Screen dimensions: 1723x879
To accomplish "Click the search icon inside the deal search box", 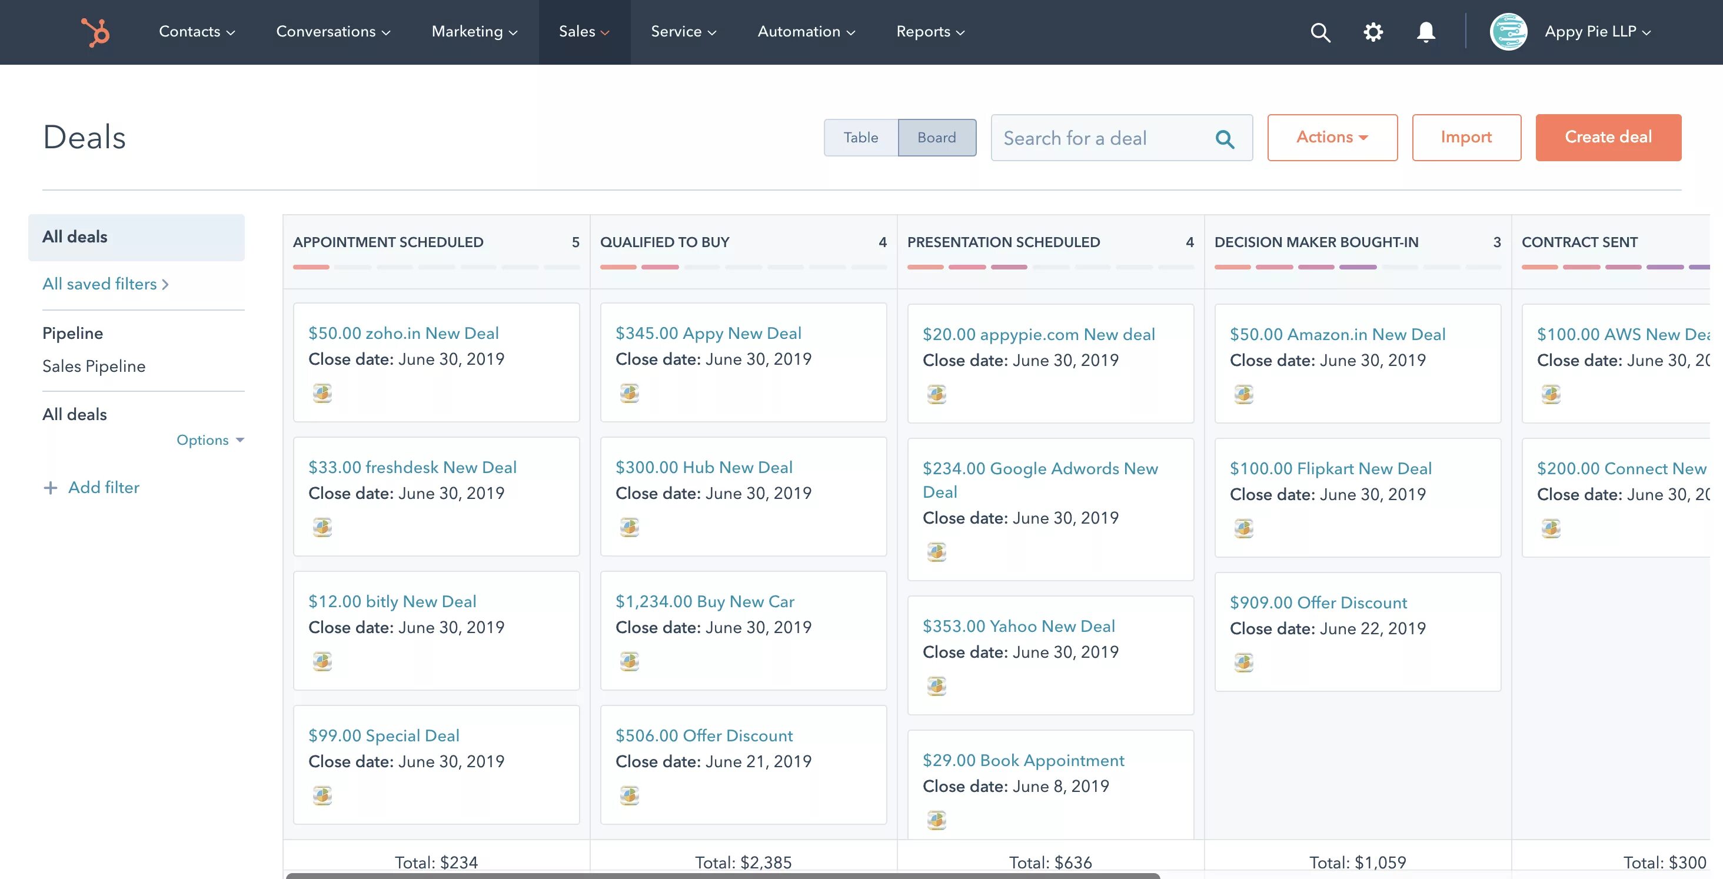I will pyautogui.click(x=1225, y=138).
